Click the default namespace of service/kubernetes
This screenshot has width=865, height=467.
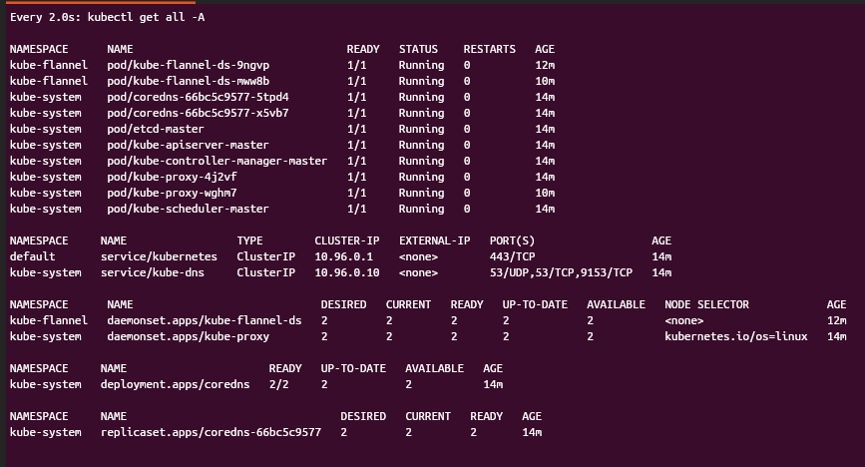point(33,256)
